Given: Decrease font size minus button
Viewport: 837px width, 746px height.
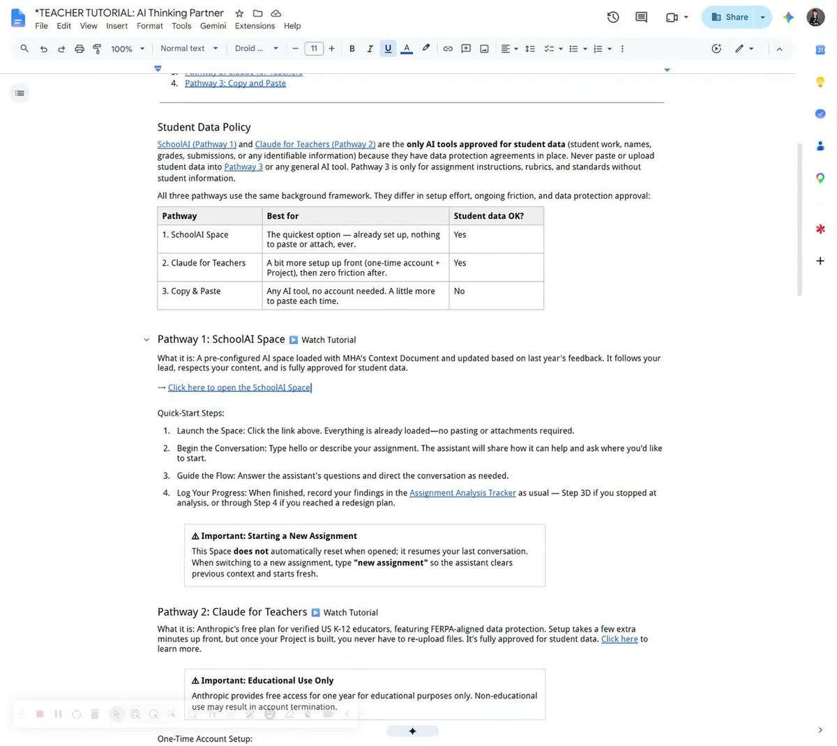Looking at the screenshot, I should [296, 49].
